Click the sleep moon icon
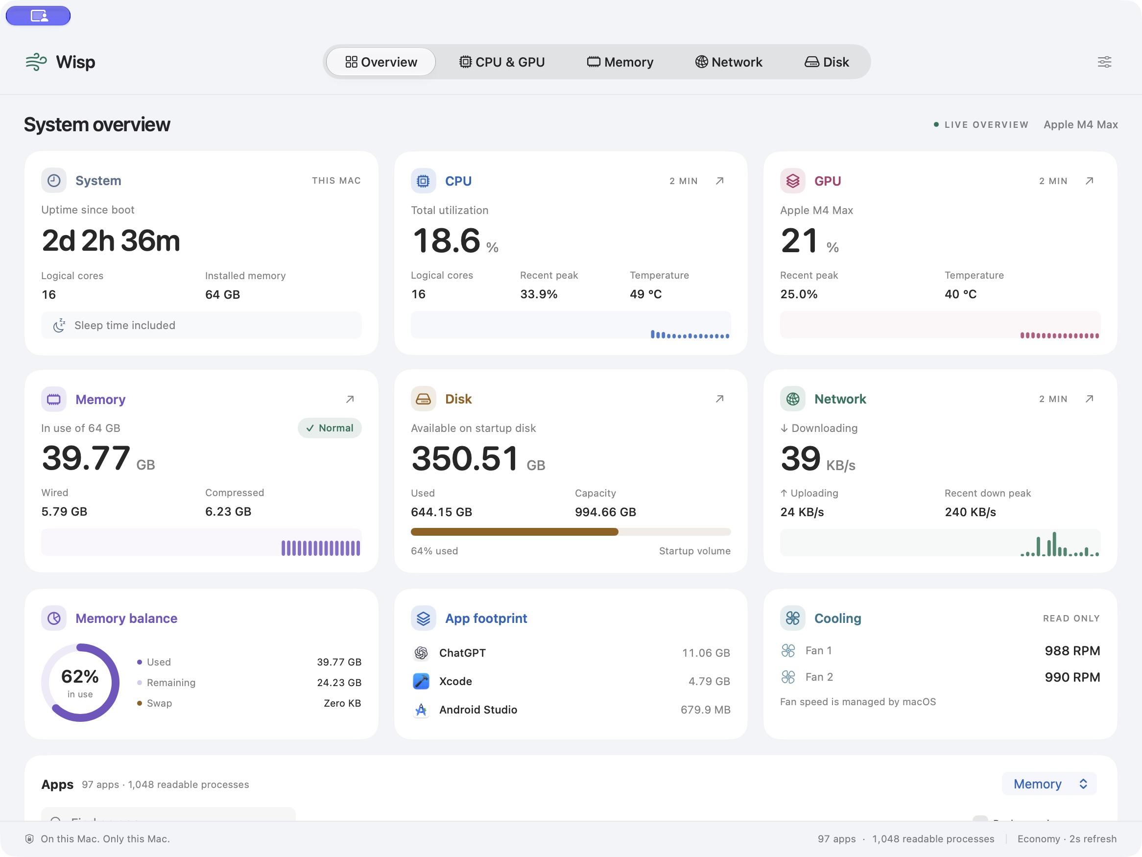 (59, 325)
